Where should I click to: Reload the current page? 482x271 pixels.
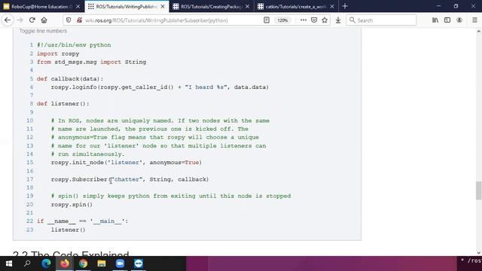click(x=32, y=20)
